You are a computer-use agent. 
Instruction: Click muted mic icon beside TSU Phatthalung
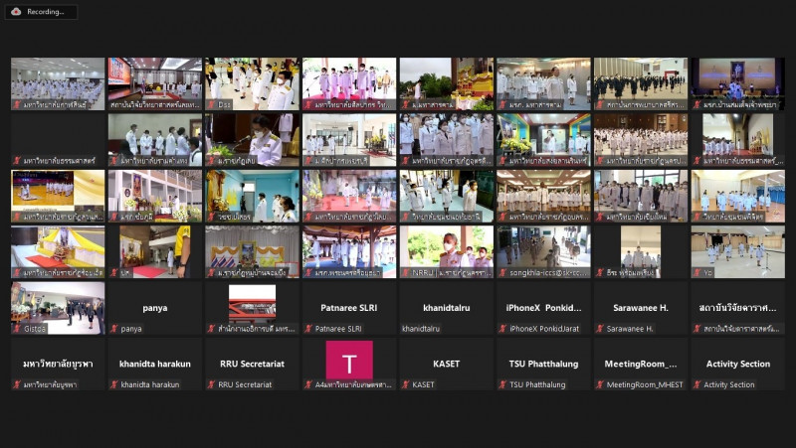point(502,384)
